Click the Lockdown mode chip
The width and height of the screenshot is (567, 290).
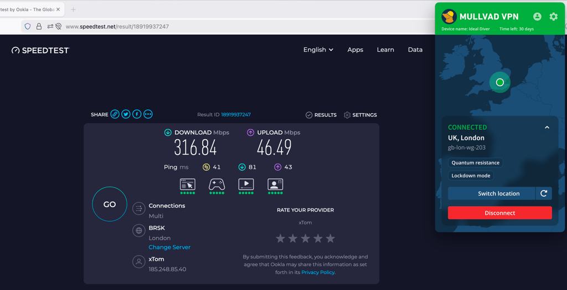[x=471, y=176]
